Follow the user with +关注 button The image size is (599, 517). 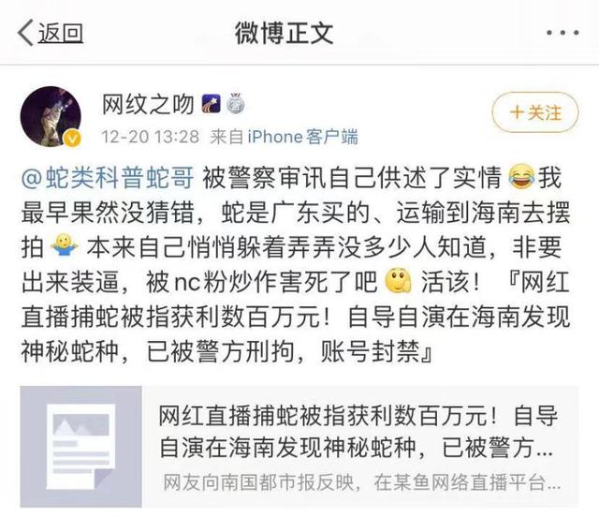tap(534, 112)
